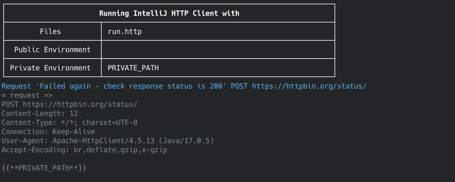This screenshot has width=455, height=182.
Task: Select the 'Accept-Encoding: br,deflate,gzip,x-gzip' line
Action: click(84, 150)
